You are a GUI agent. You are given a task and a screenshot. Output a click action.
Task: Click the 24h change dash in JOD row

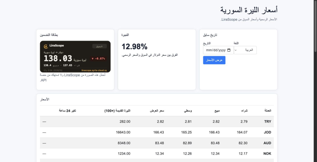44,132
